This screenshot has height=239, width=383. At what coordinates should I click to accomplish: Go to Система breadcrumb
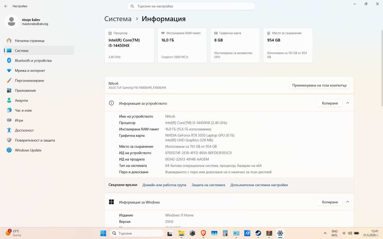click(x=118, y=19)
